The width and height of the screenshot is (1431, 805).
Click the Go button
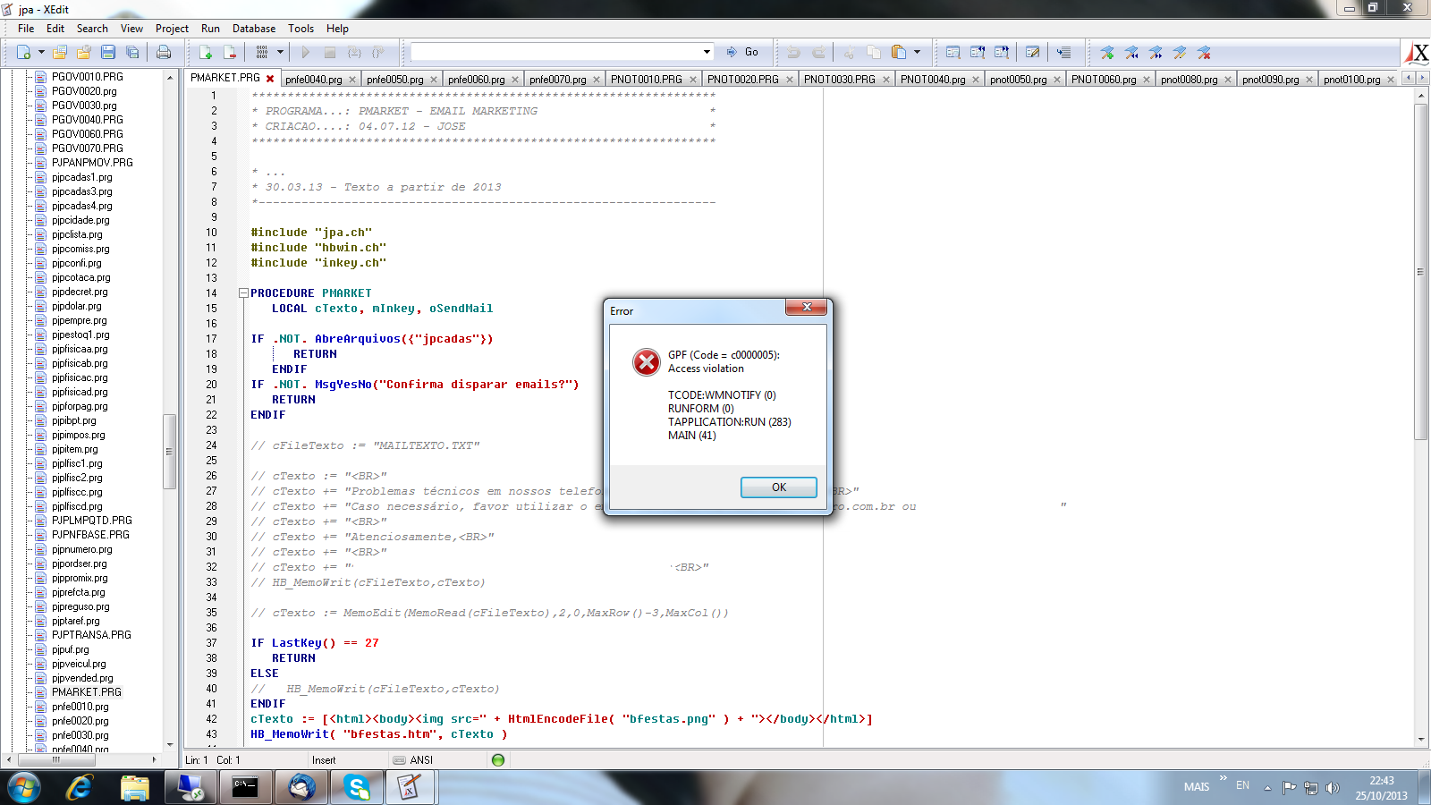743,52
